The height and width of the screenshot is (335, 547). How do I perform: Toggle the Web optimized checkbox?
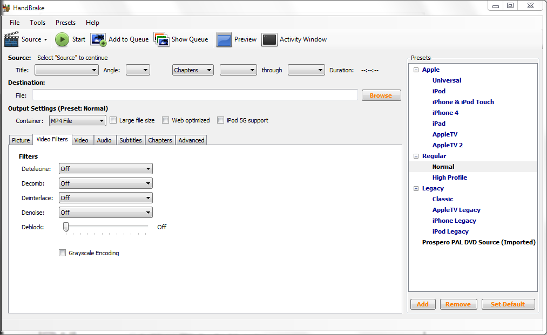coord(166,120)
